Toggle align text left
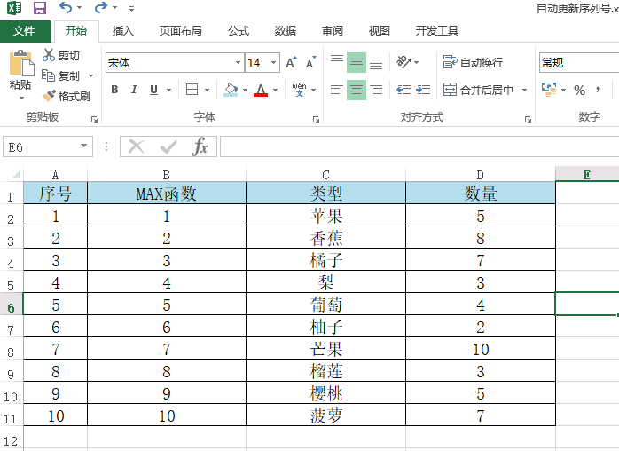 point(337,90)
